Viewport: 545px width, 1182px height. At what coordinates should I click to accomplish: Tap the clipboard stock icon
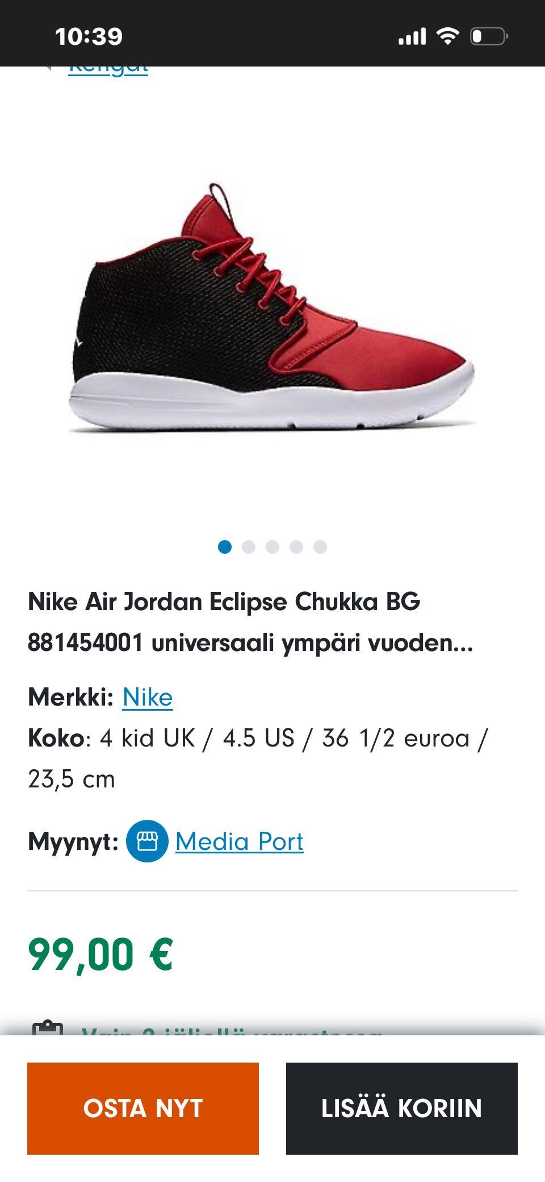click(x=48, y=1028)
